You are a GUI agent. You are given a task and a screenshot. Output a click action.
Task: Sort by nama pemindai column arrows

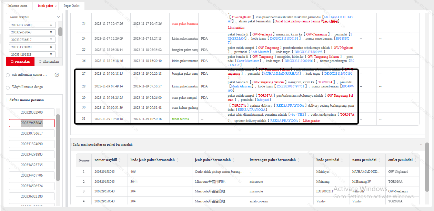pyautogui.click(x=379, y=160)
